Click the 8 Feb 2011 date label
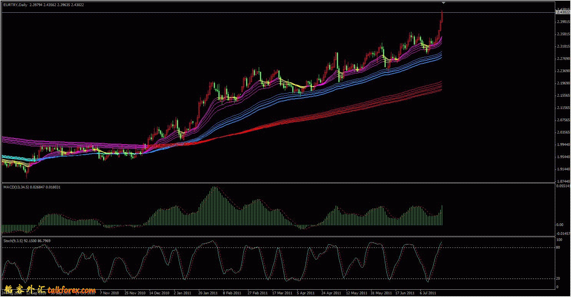Viewport: 571px width, 297px height. (232, 293)
